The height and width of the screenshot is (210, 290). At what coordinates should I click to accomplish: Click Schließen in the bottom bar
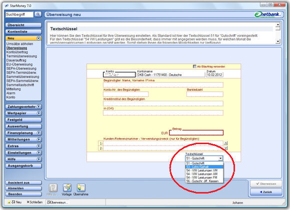34,202
